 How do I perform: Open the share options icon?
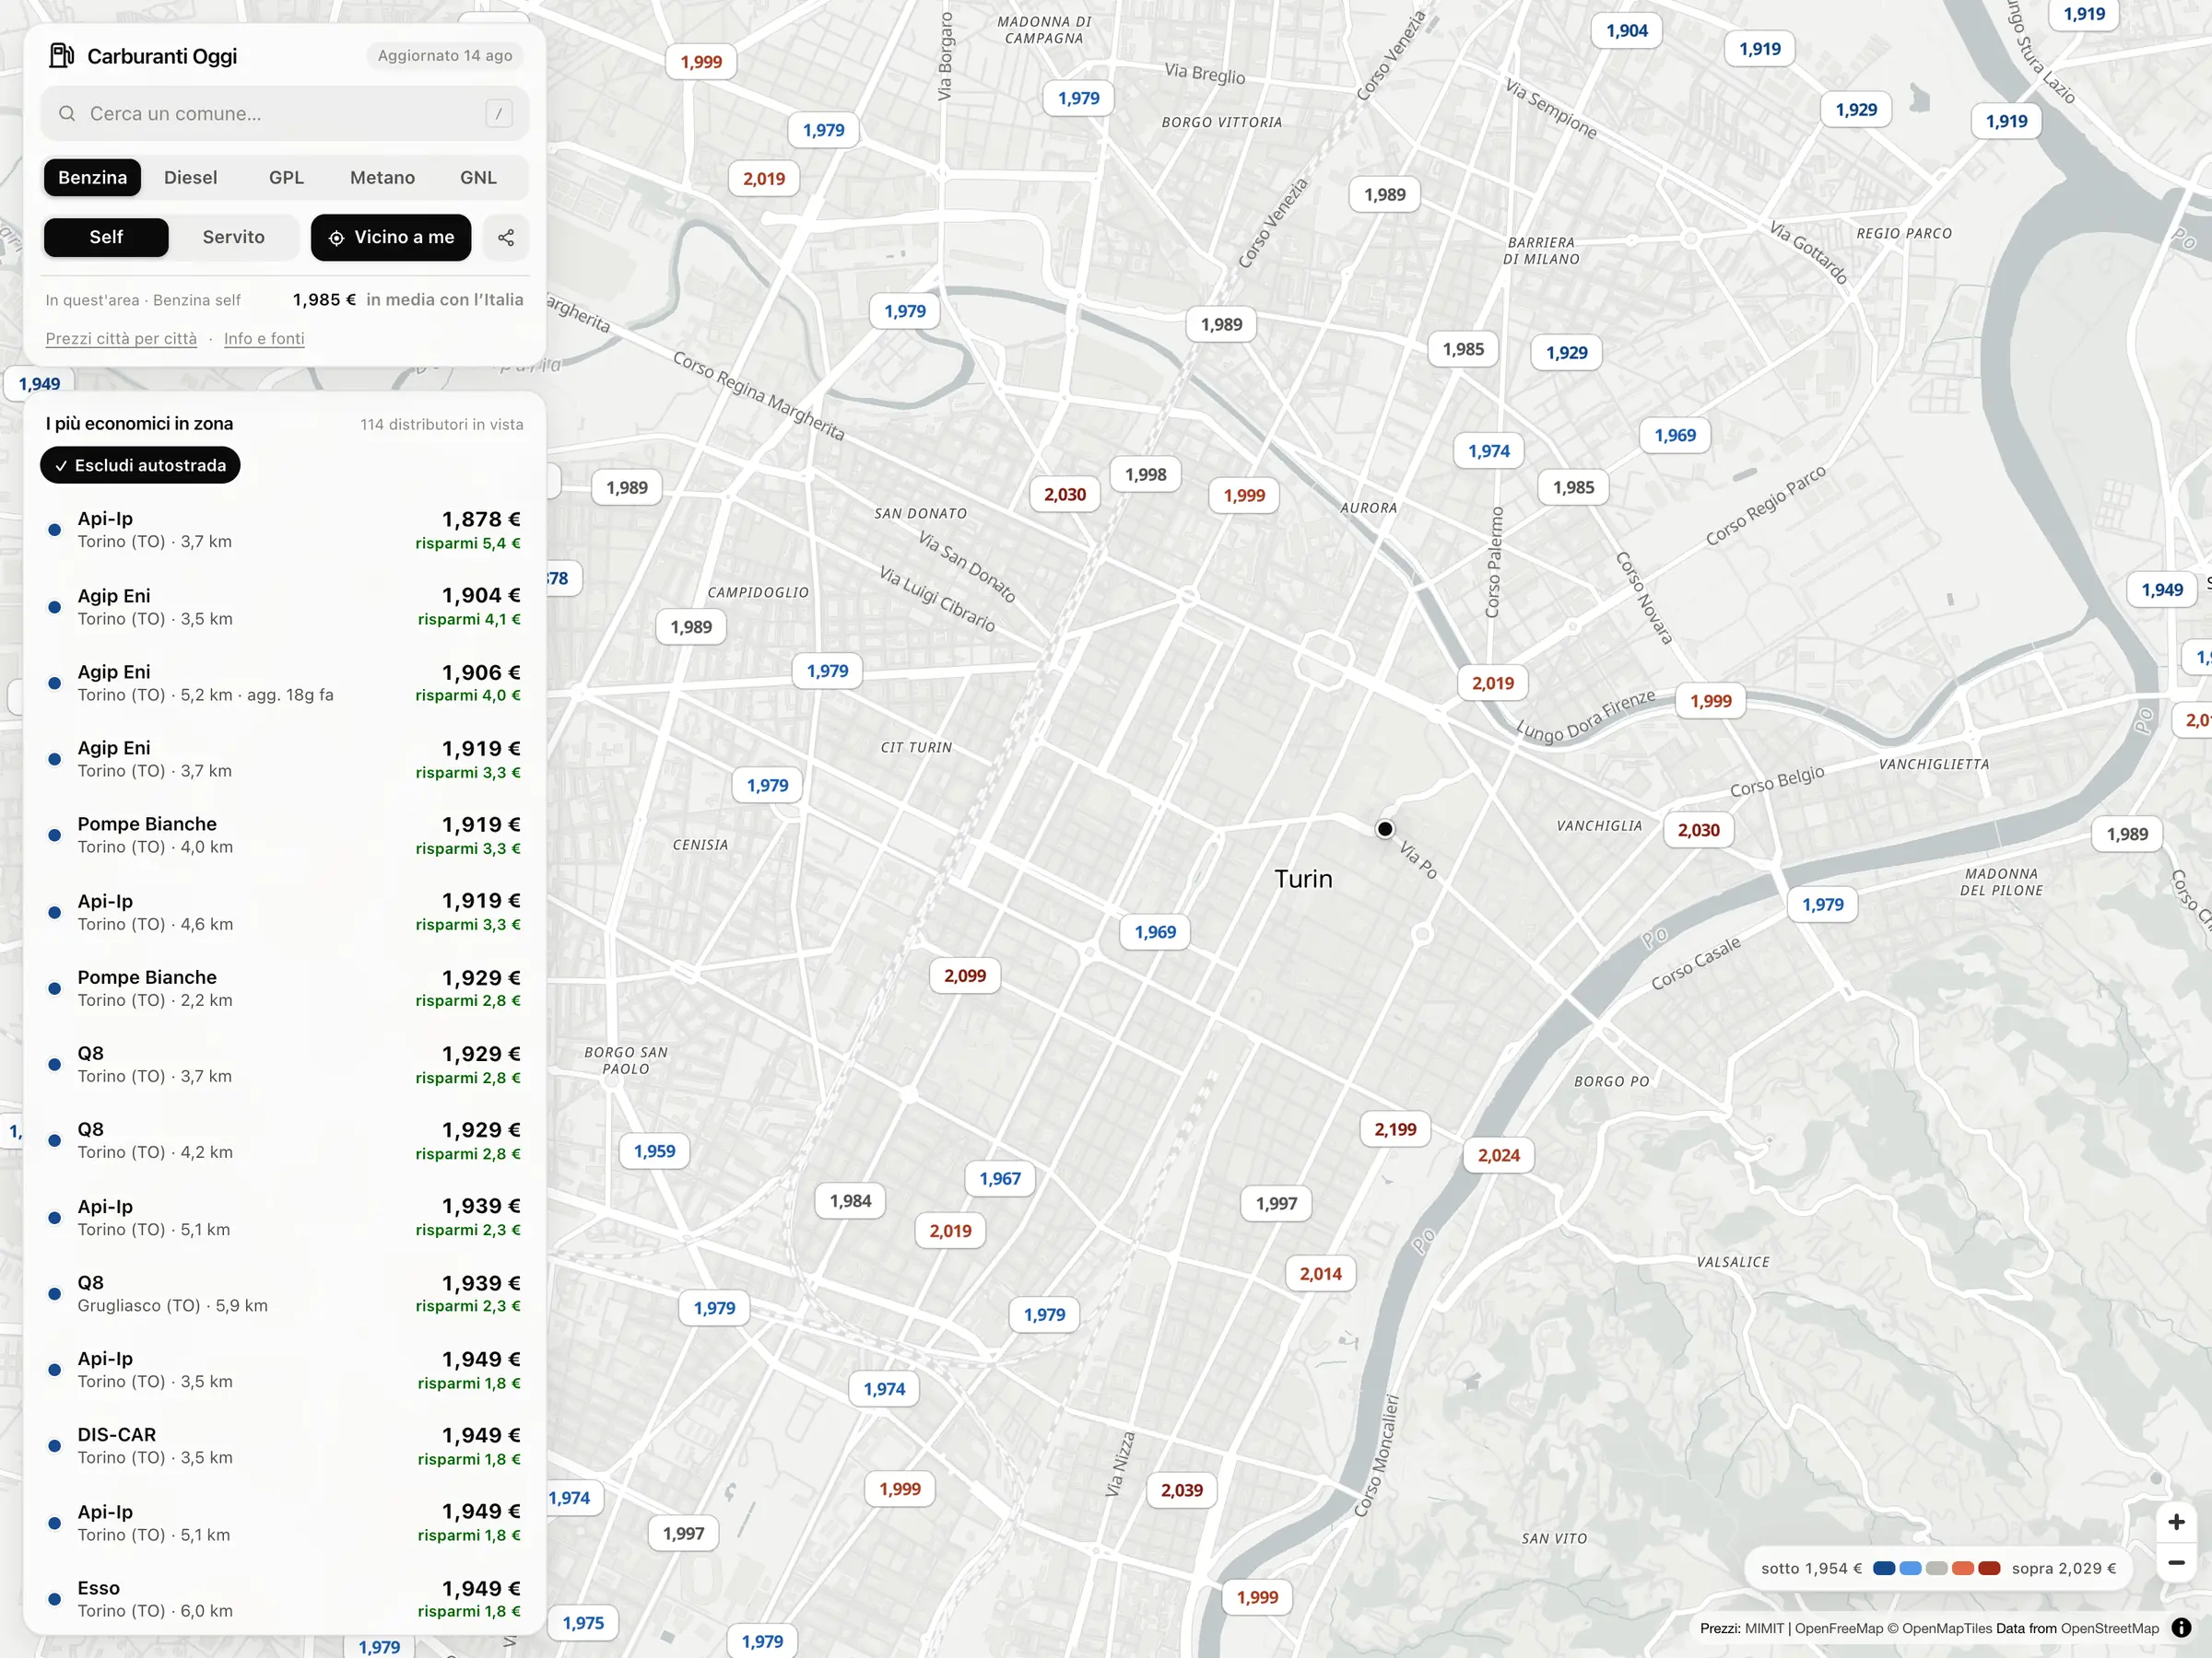[506, 238]
